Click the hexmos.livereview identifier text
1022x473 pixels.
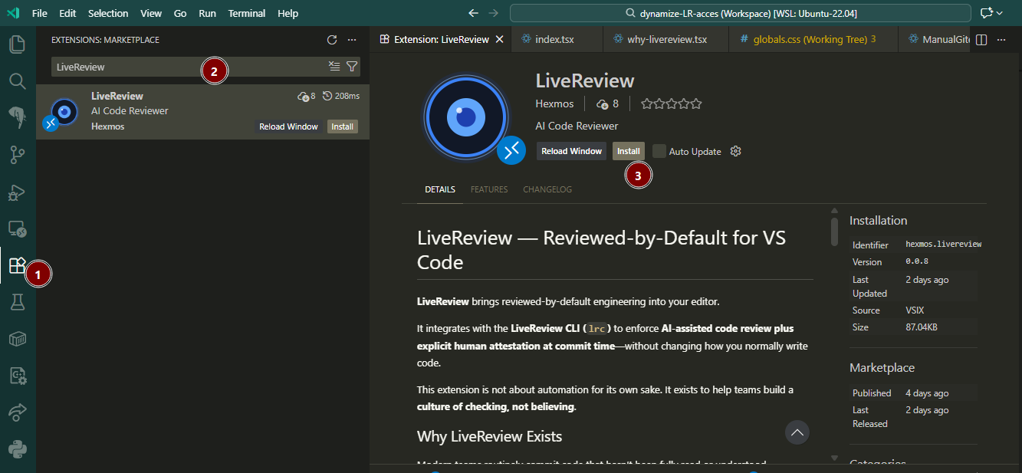tap(944, 245)
